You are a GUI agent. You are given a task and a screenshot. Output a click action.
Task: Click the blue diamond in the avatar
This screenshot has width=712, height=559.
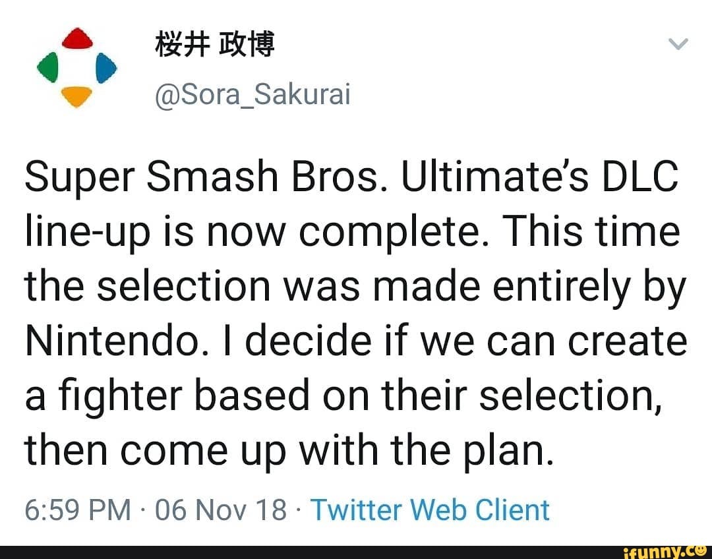tap(105, 69)
